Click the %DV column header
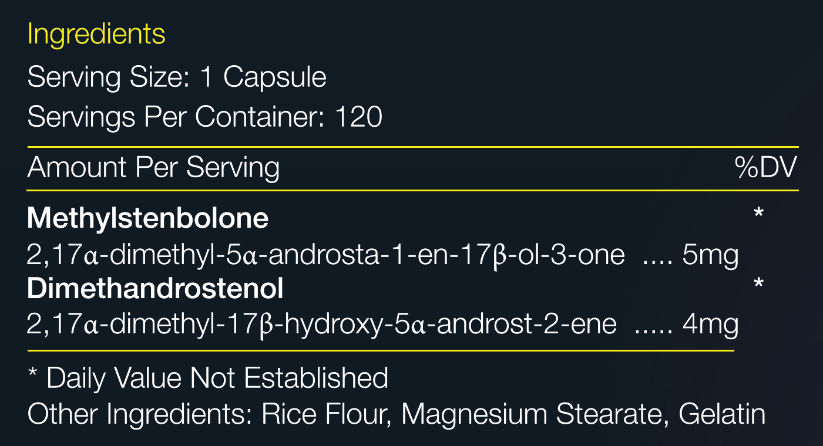823x446 pixels. [x=765, y=168]
